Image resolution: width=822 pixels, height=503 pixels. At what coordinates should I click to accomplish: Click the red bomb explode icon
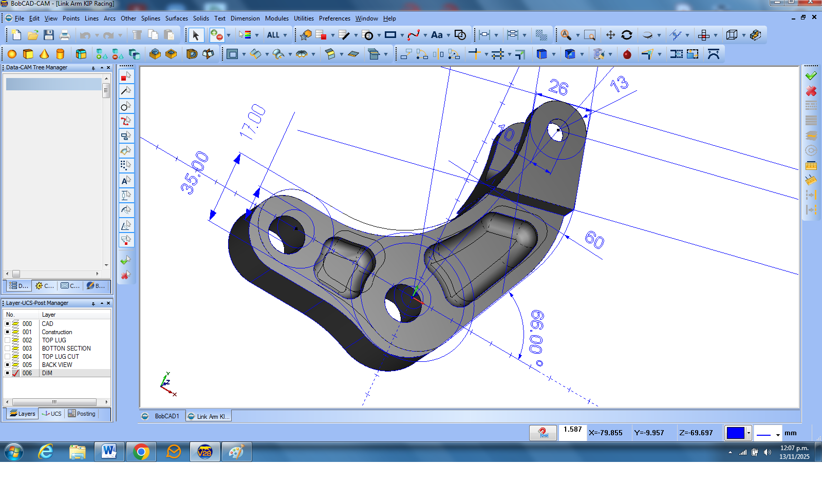click(627, 54)
